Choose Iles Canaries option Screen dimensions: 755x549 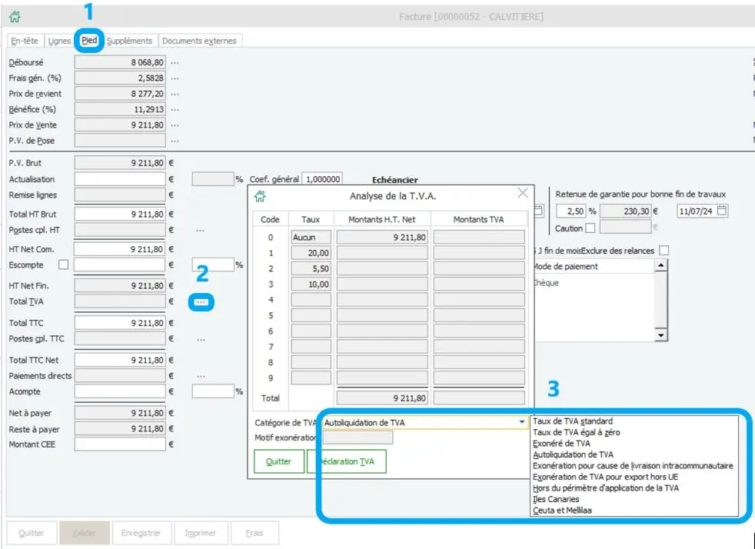(x=556, y=499)
